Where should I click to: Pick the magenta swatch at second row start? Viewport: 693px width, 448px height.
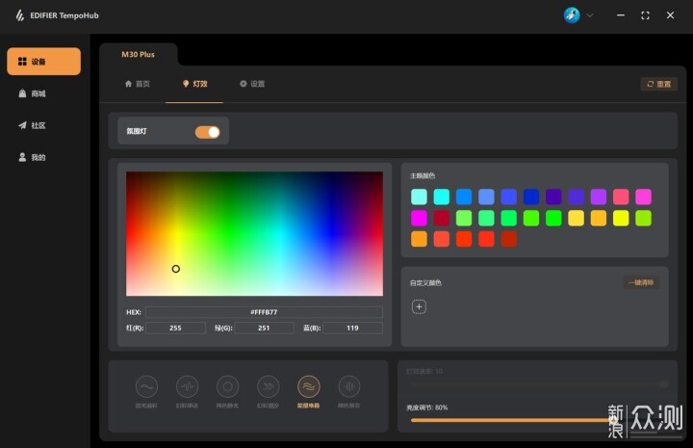[x=419, y=218]
